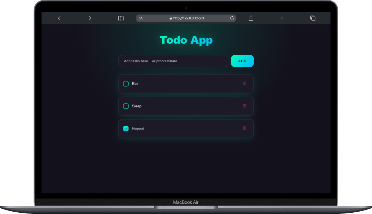Click the ADD button
This screenshot has width=372, height=214.
[x=242, y=61]
